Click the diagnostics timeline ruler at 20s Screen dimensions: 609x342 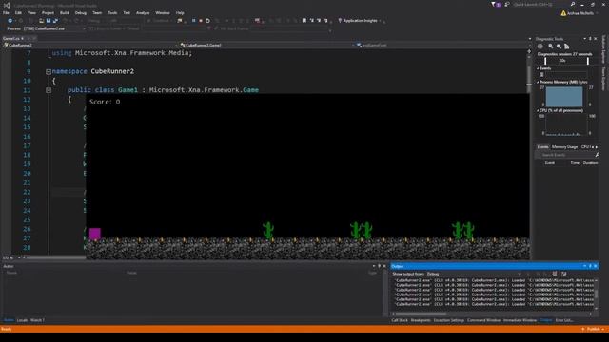562,61
